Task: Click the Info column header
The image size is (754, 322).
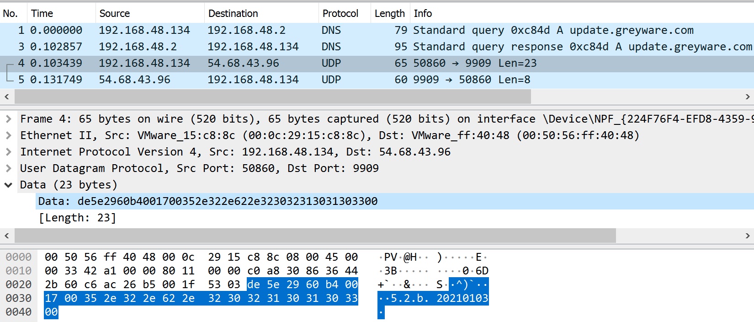Action: [x=582, y=13]
